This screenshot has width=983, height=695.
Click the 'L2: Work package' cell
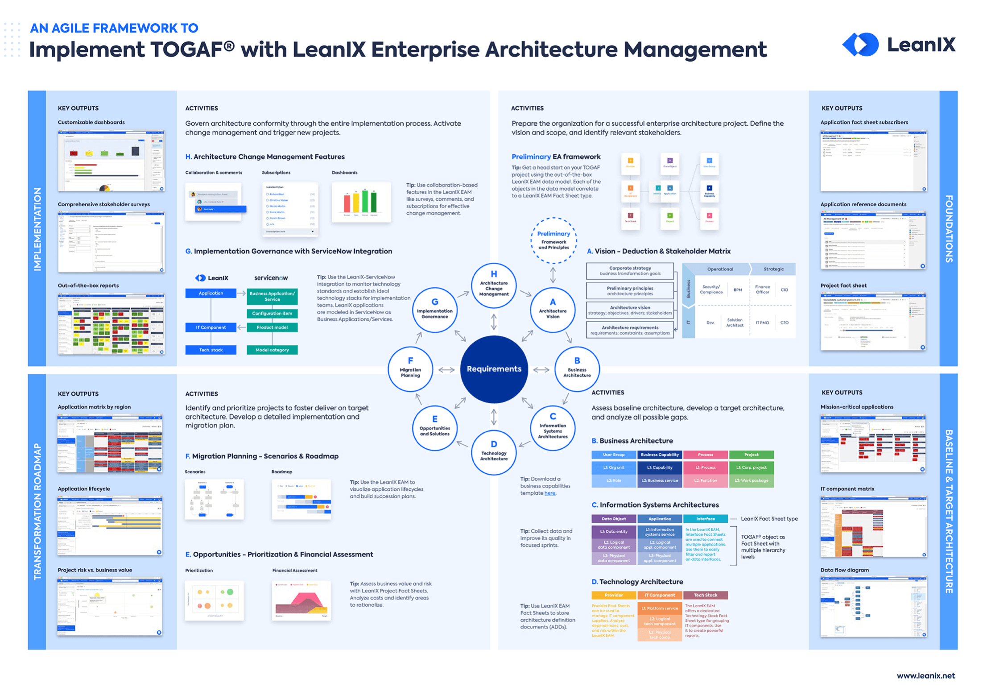point(751,480)
